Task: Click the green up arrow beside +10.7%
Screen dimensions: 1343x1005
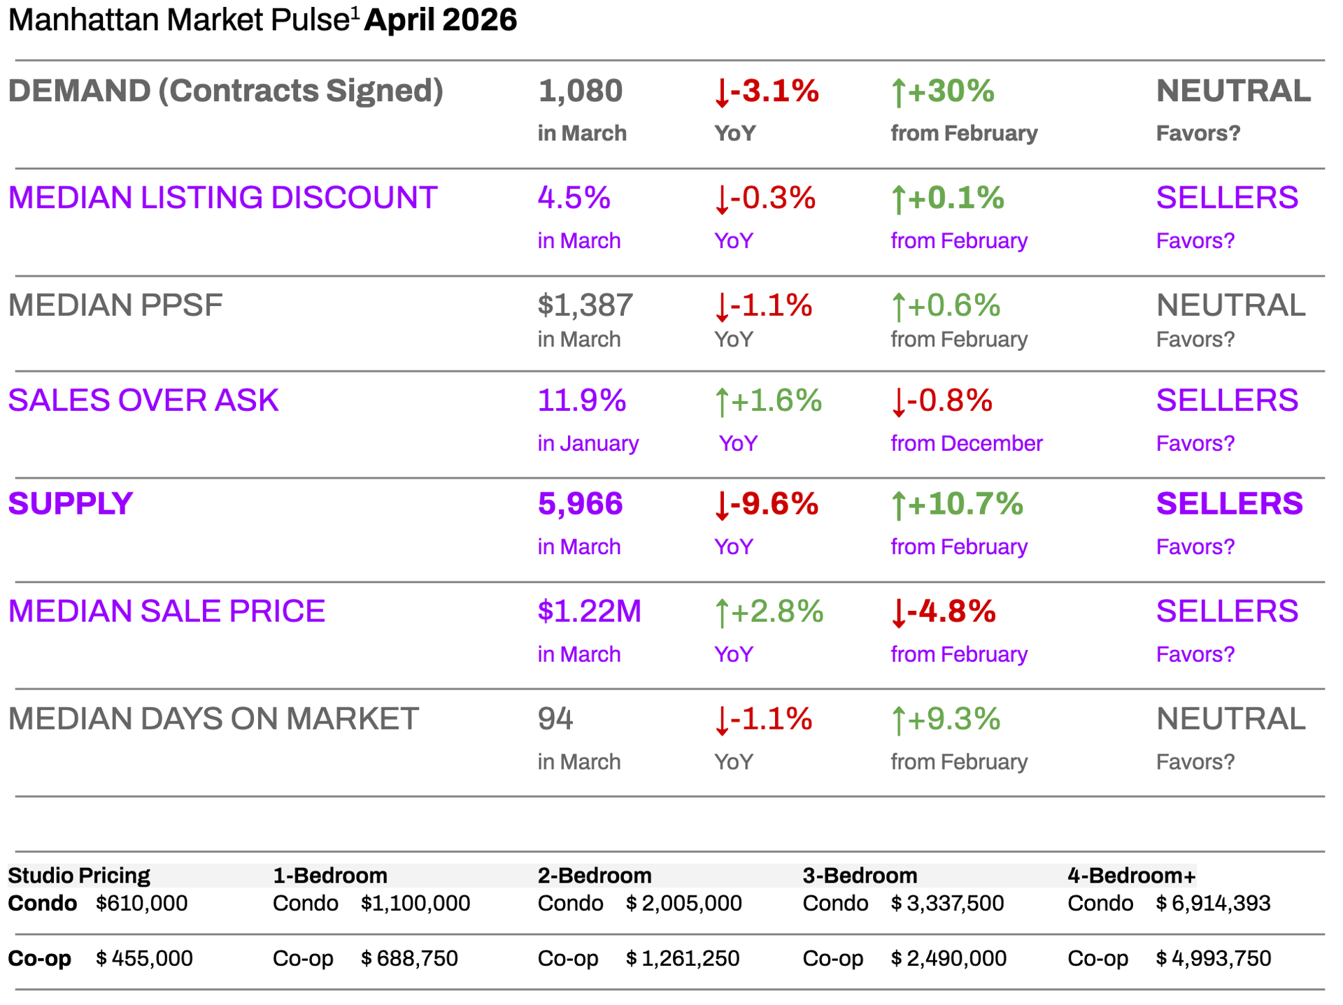Action: coord(899,505)
